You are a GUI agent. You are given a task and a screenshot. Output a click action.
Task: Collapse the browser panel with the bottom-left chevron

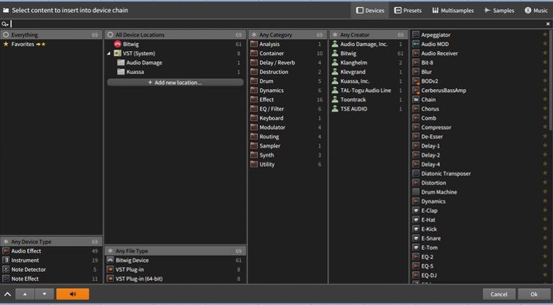tap(7, 294)
